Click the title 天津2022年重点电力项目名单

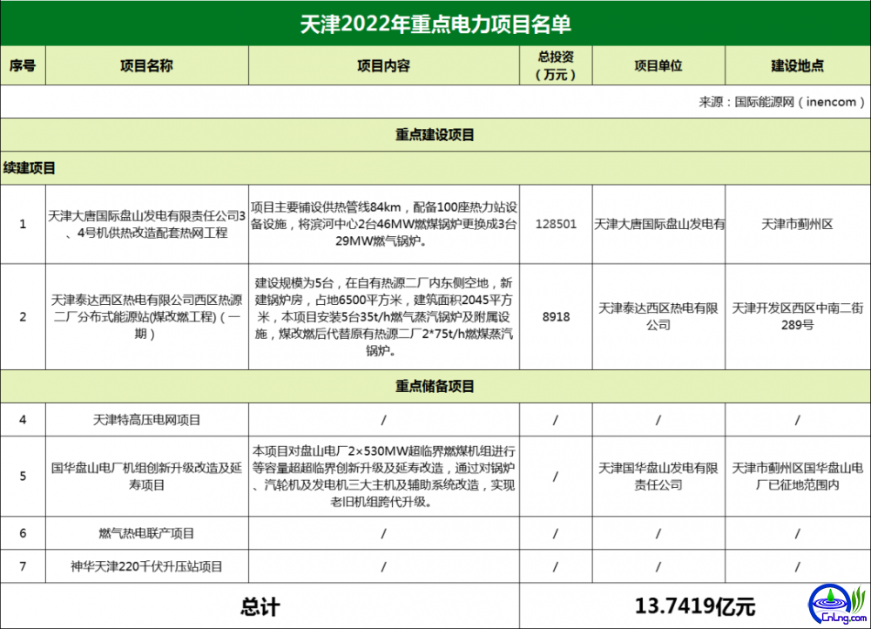(x=435, y=24)
